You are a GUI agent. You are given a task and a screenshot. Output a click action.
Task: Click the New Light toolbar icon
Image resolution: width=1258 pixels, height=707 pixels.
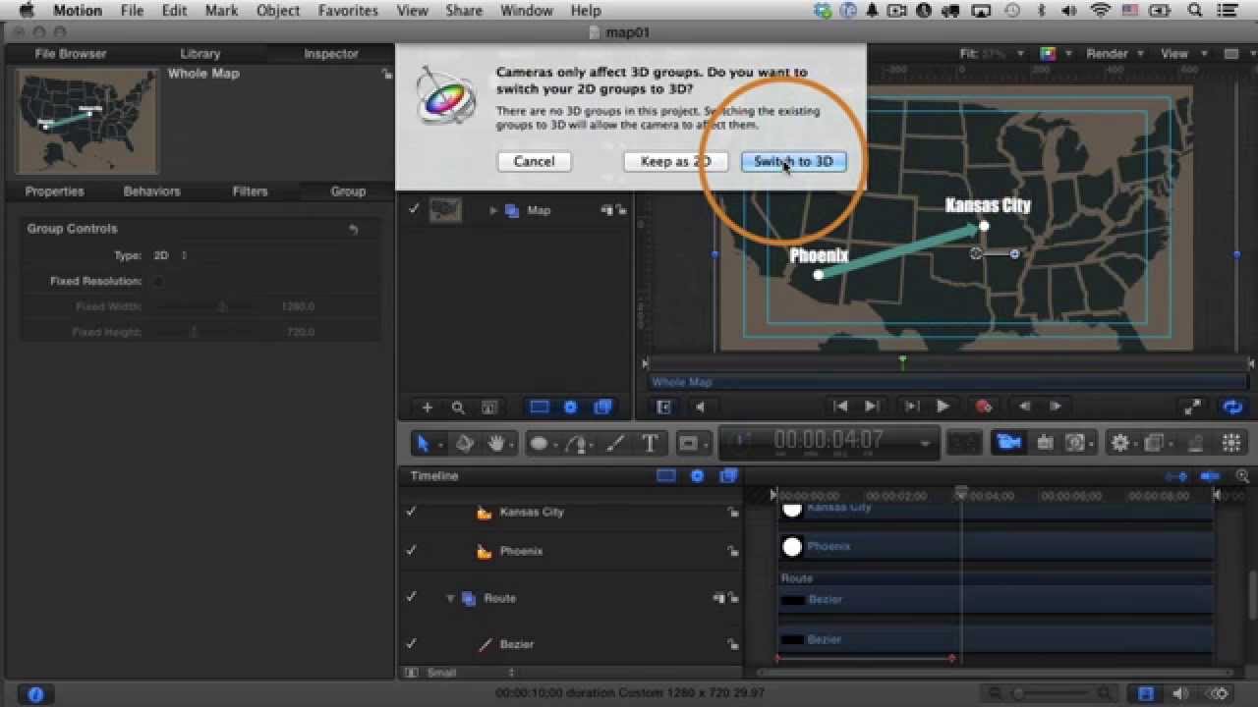click(1045, 443)
